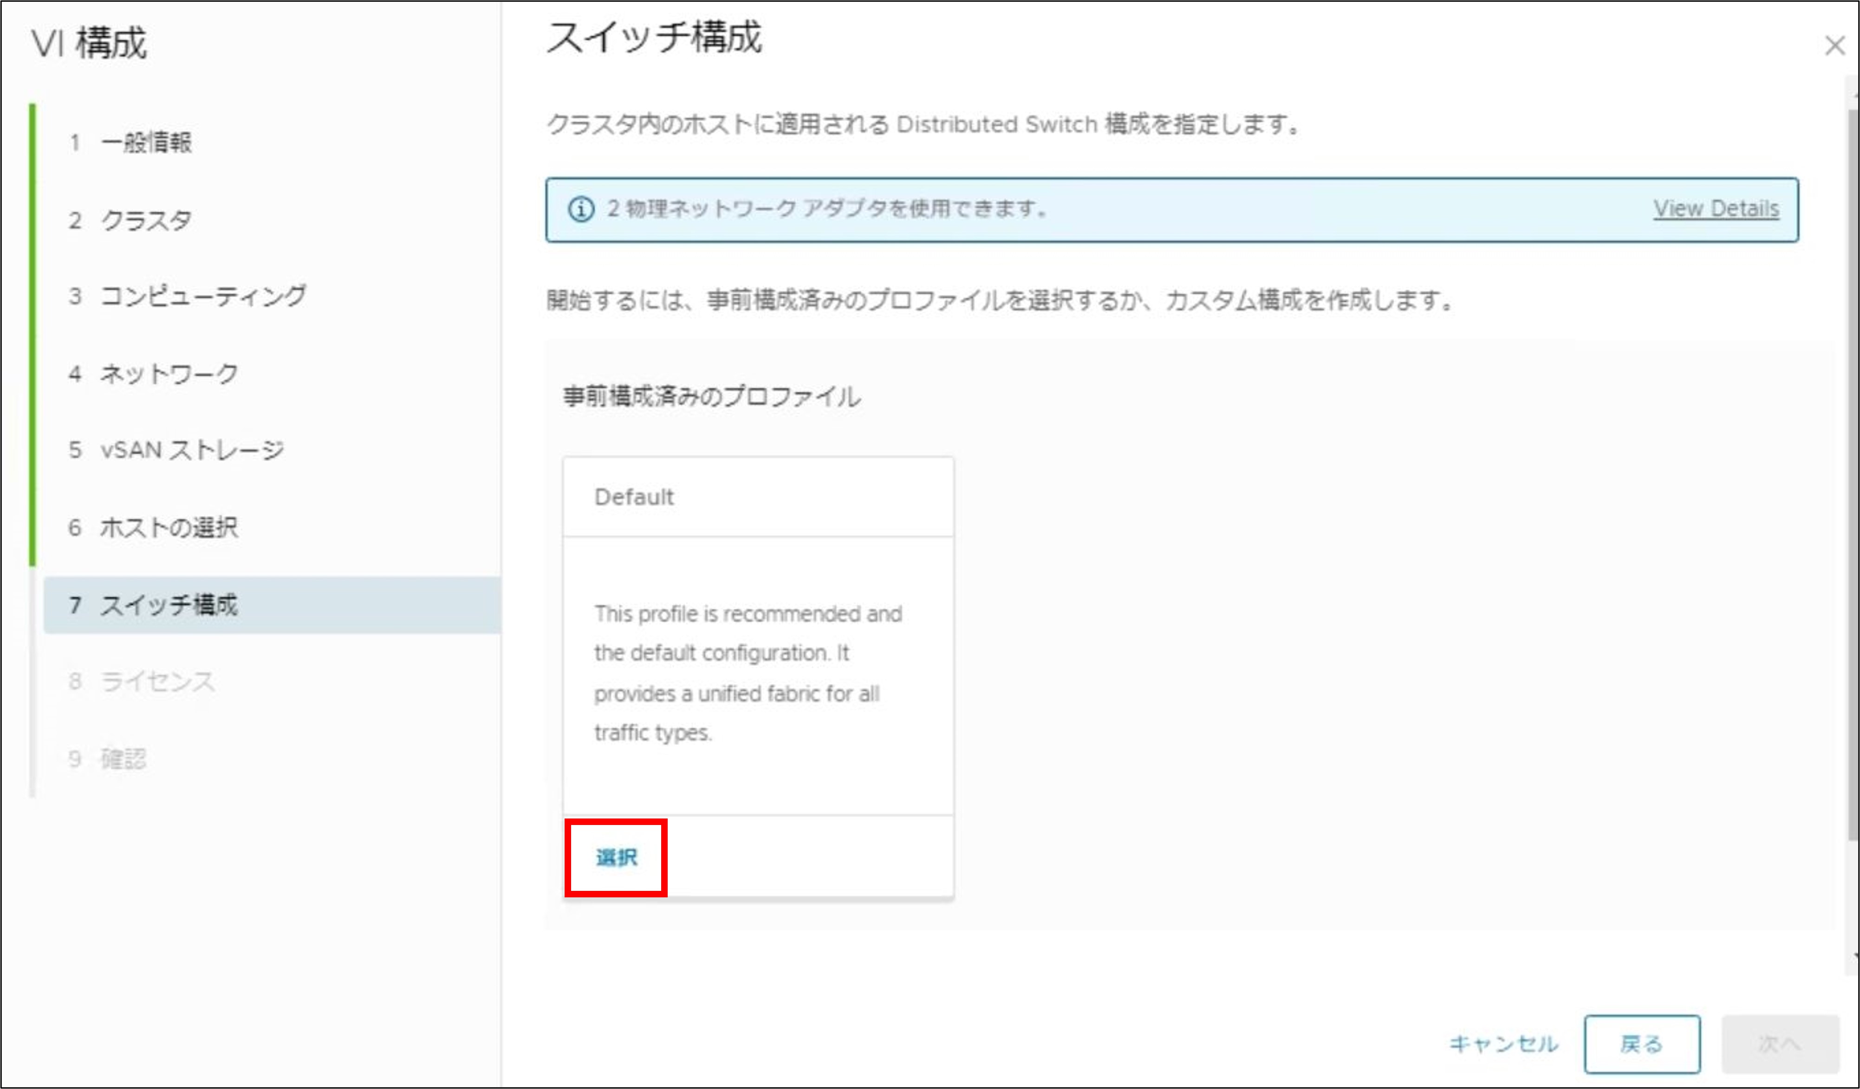
Task: Click disabled step 9 確認
Action: (123, 759)
